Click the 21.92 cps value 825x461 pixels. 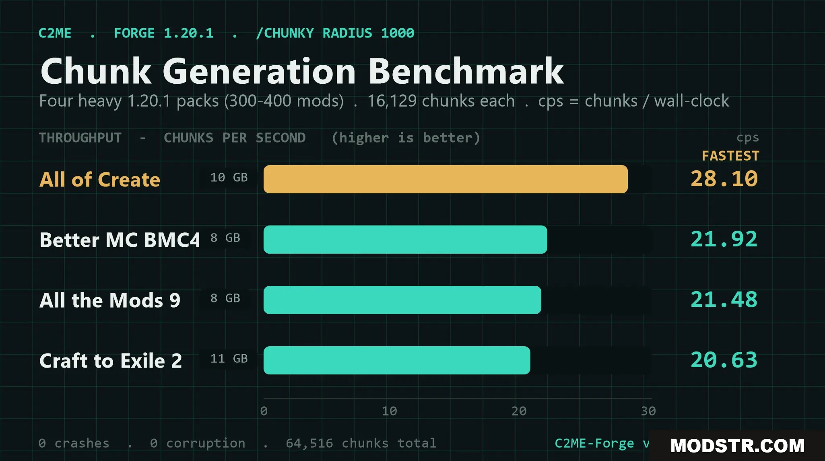[x=724, y=239]
